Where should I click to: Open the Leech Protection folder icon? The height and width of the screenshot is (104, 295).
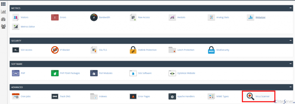(172, 50)
